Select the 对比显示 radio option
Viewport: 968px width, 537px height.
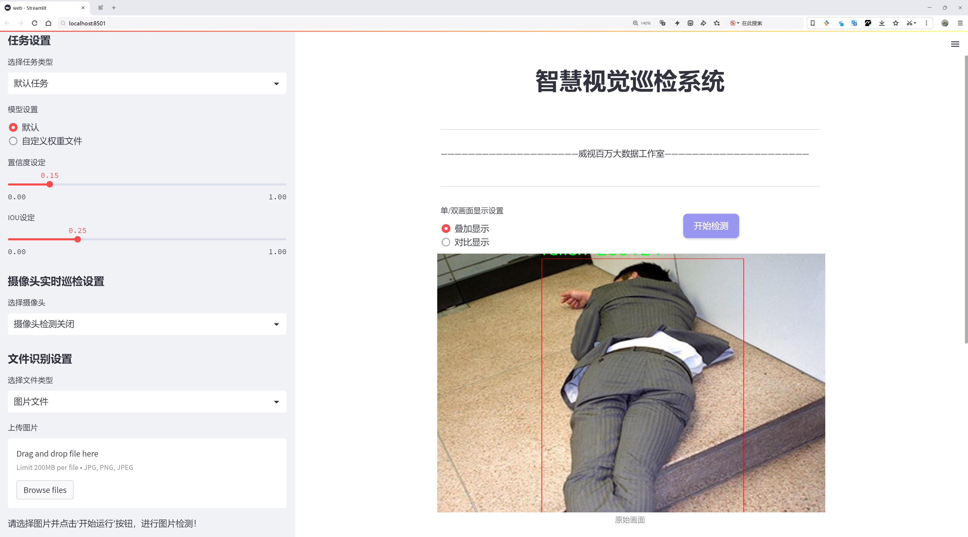446,242
